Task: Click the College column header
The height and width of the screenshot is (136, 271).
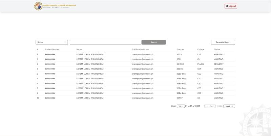Action: 201,49
